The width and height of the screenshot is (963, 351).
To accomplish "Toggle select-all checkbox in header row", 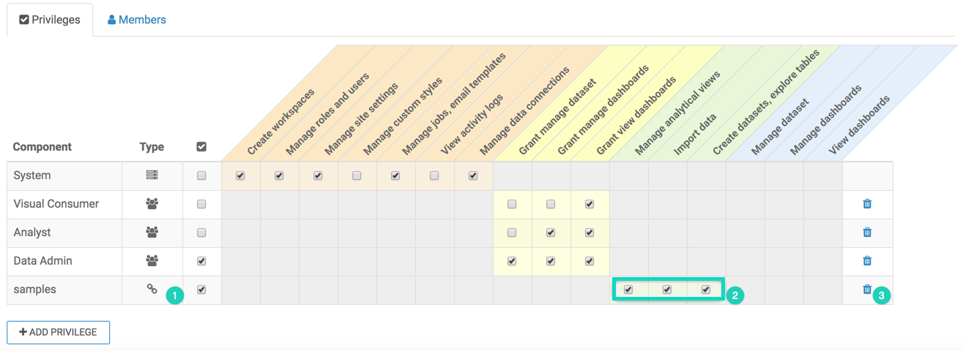I will click(201, 147).
